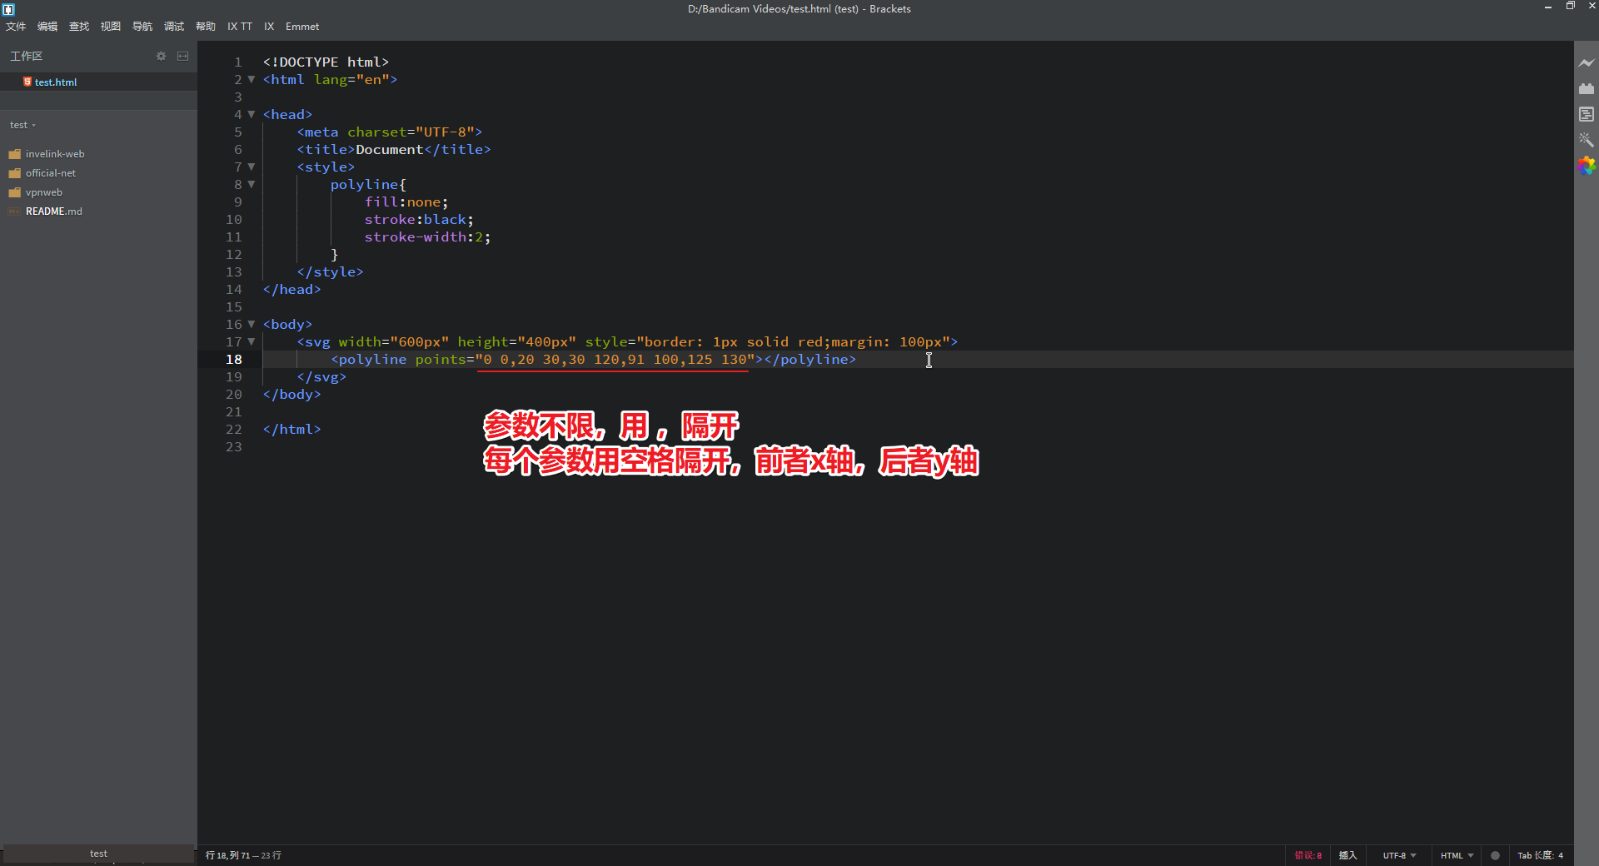Open the 调试 menu
Viewport: 1599px width, 866px height.
pyautogui.click(x=173, y=26)
